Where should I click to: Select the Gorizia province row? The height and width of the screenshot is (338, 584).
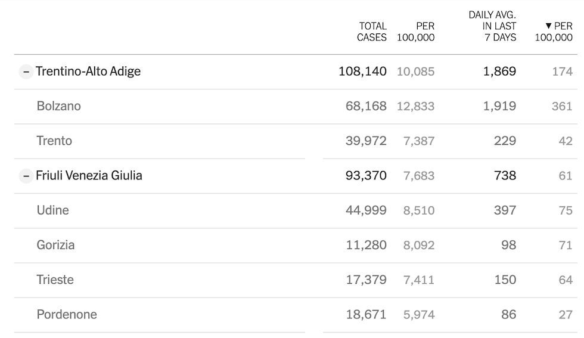point(296,245)
